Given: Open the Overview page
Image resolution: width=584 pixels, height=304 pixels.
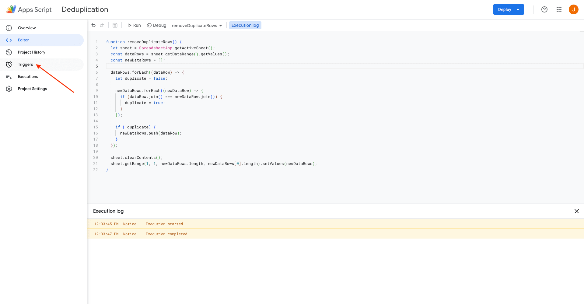Looking at the screenshot, I should (42, 28).
